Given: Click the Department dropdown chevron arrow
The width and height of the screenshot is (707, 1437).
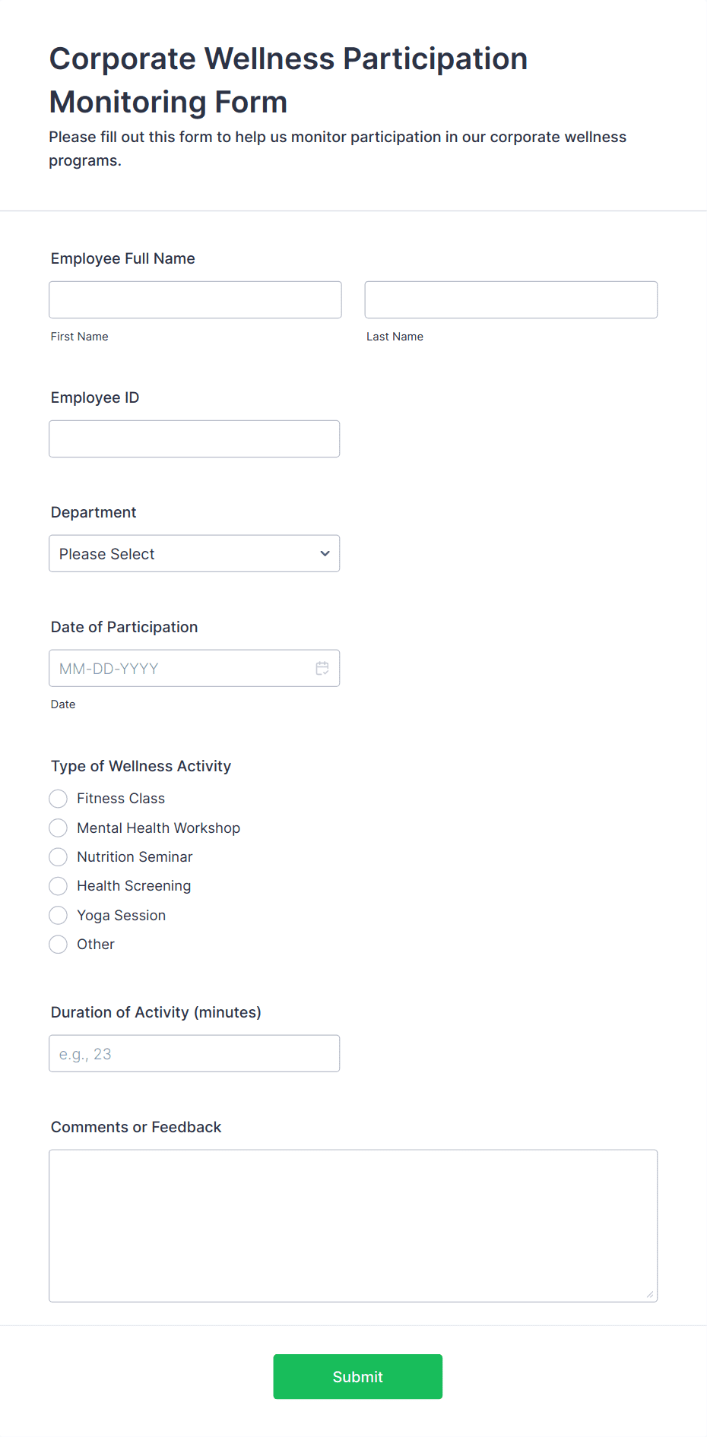Looking at the screenshot, I should pyautogui.click(x=325, y=553).
